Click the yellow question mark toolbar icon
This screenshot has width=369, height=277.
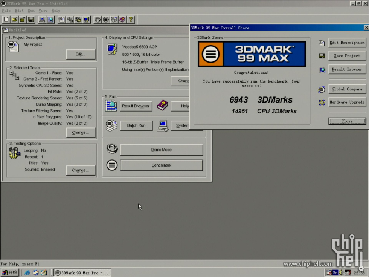pyautogui.click(x=130, y=20)
